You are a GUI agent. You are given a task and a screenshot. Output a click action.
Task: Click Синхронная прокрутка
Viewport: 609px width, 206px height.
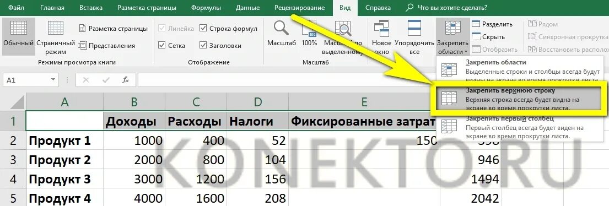pyautogui.click(x=568, y=37)
